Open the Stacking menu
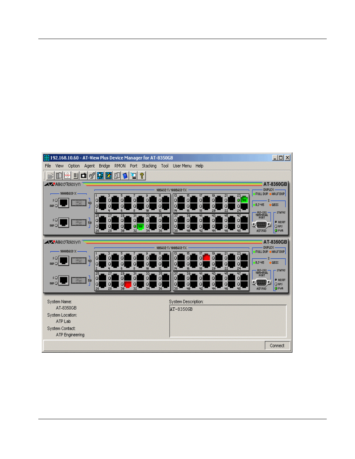355x459 pixels. click(x=149, y=166)
